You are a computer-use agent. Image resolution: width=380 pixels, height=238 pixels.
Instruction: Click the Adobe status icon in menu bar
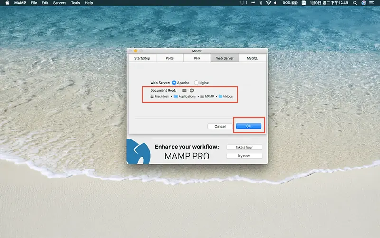243,3
